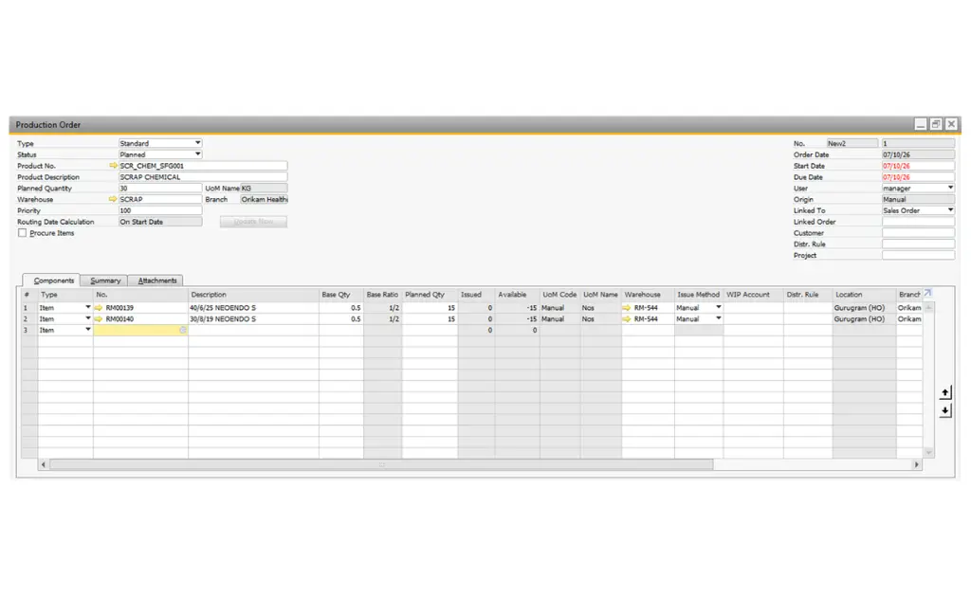Click the Update Now button
This screenshot has height=597, width=971.
253,222
